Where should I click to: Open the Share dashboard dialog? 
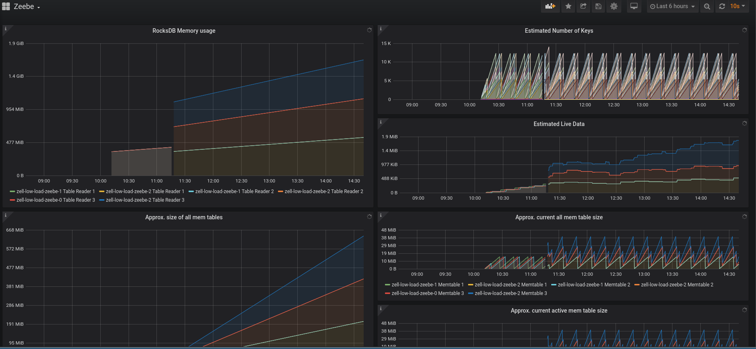click(x=583, y=6)
